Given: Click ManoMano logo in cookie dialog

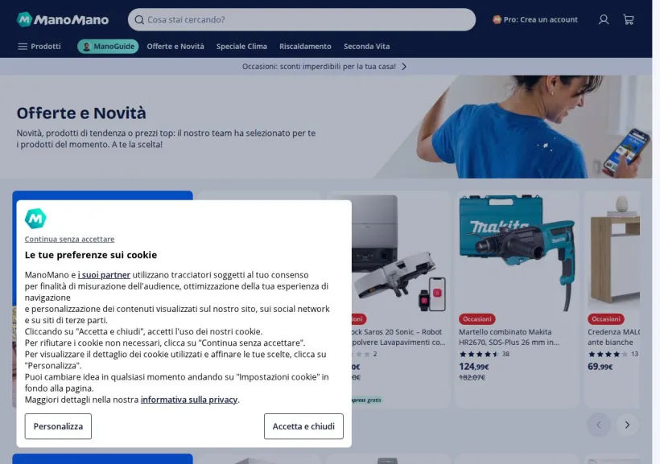Looking at the screenshot, I should tap(35, 218).
